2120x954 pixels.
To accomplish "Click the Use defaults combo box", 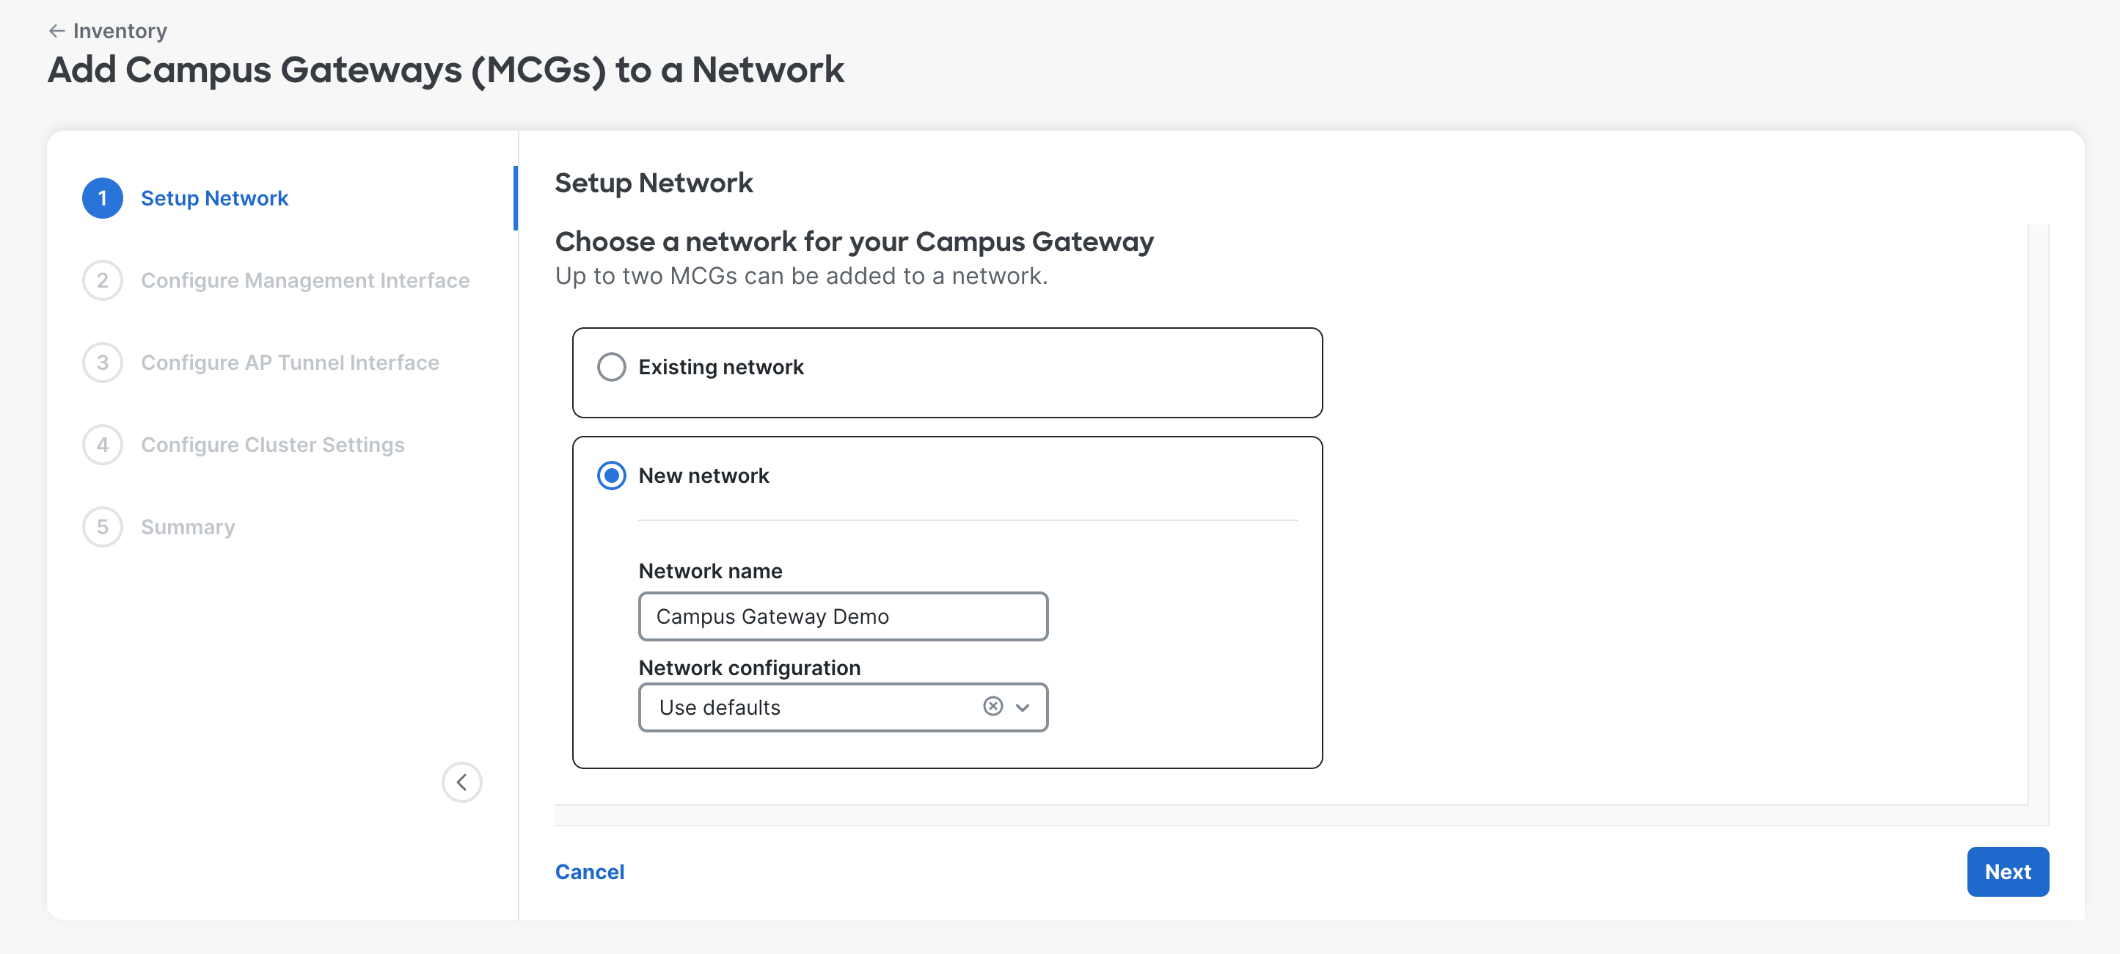I will coord(843,707).
